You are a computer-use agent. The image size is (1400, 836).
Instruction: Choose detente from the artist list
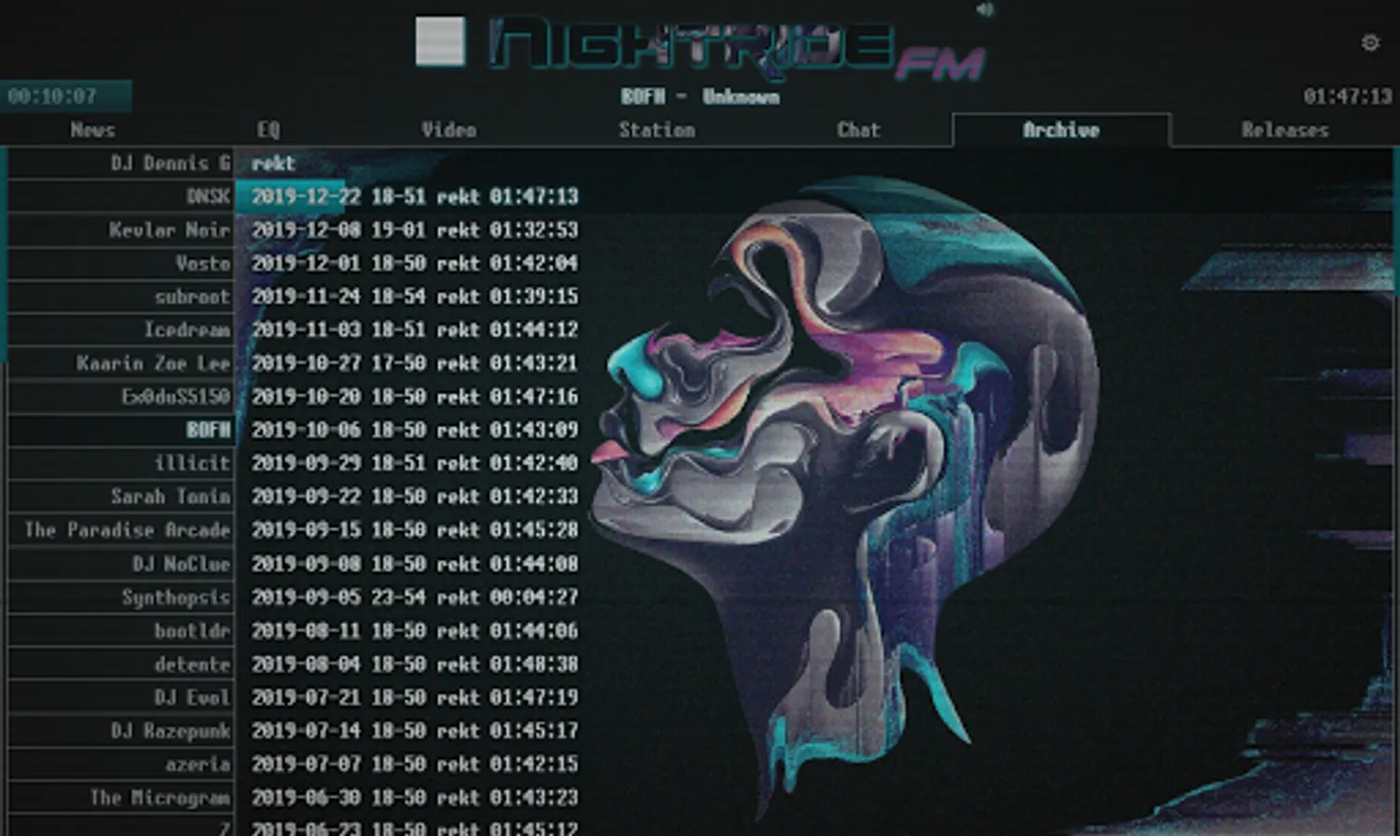tap(121, 664)
